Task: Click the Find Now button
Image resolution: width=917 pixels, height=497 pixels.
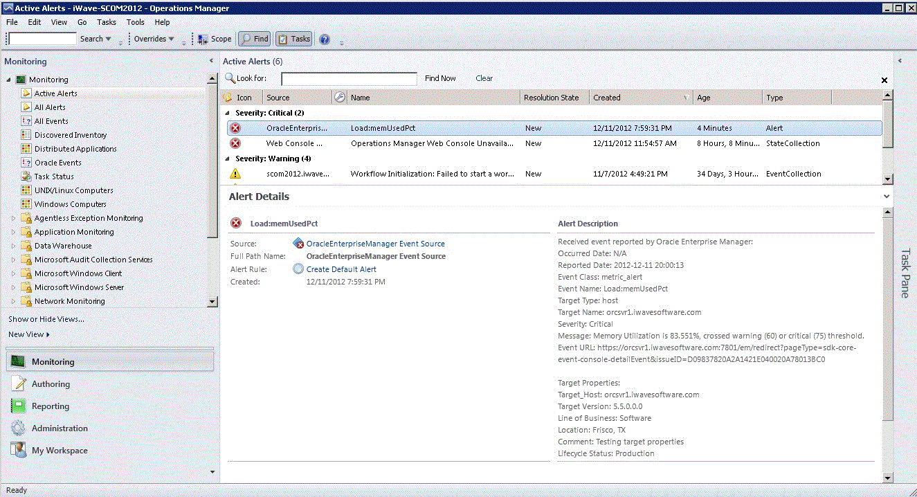Action: click(x=440, y=78)
